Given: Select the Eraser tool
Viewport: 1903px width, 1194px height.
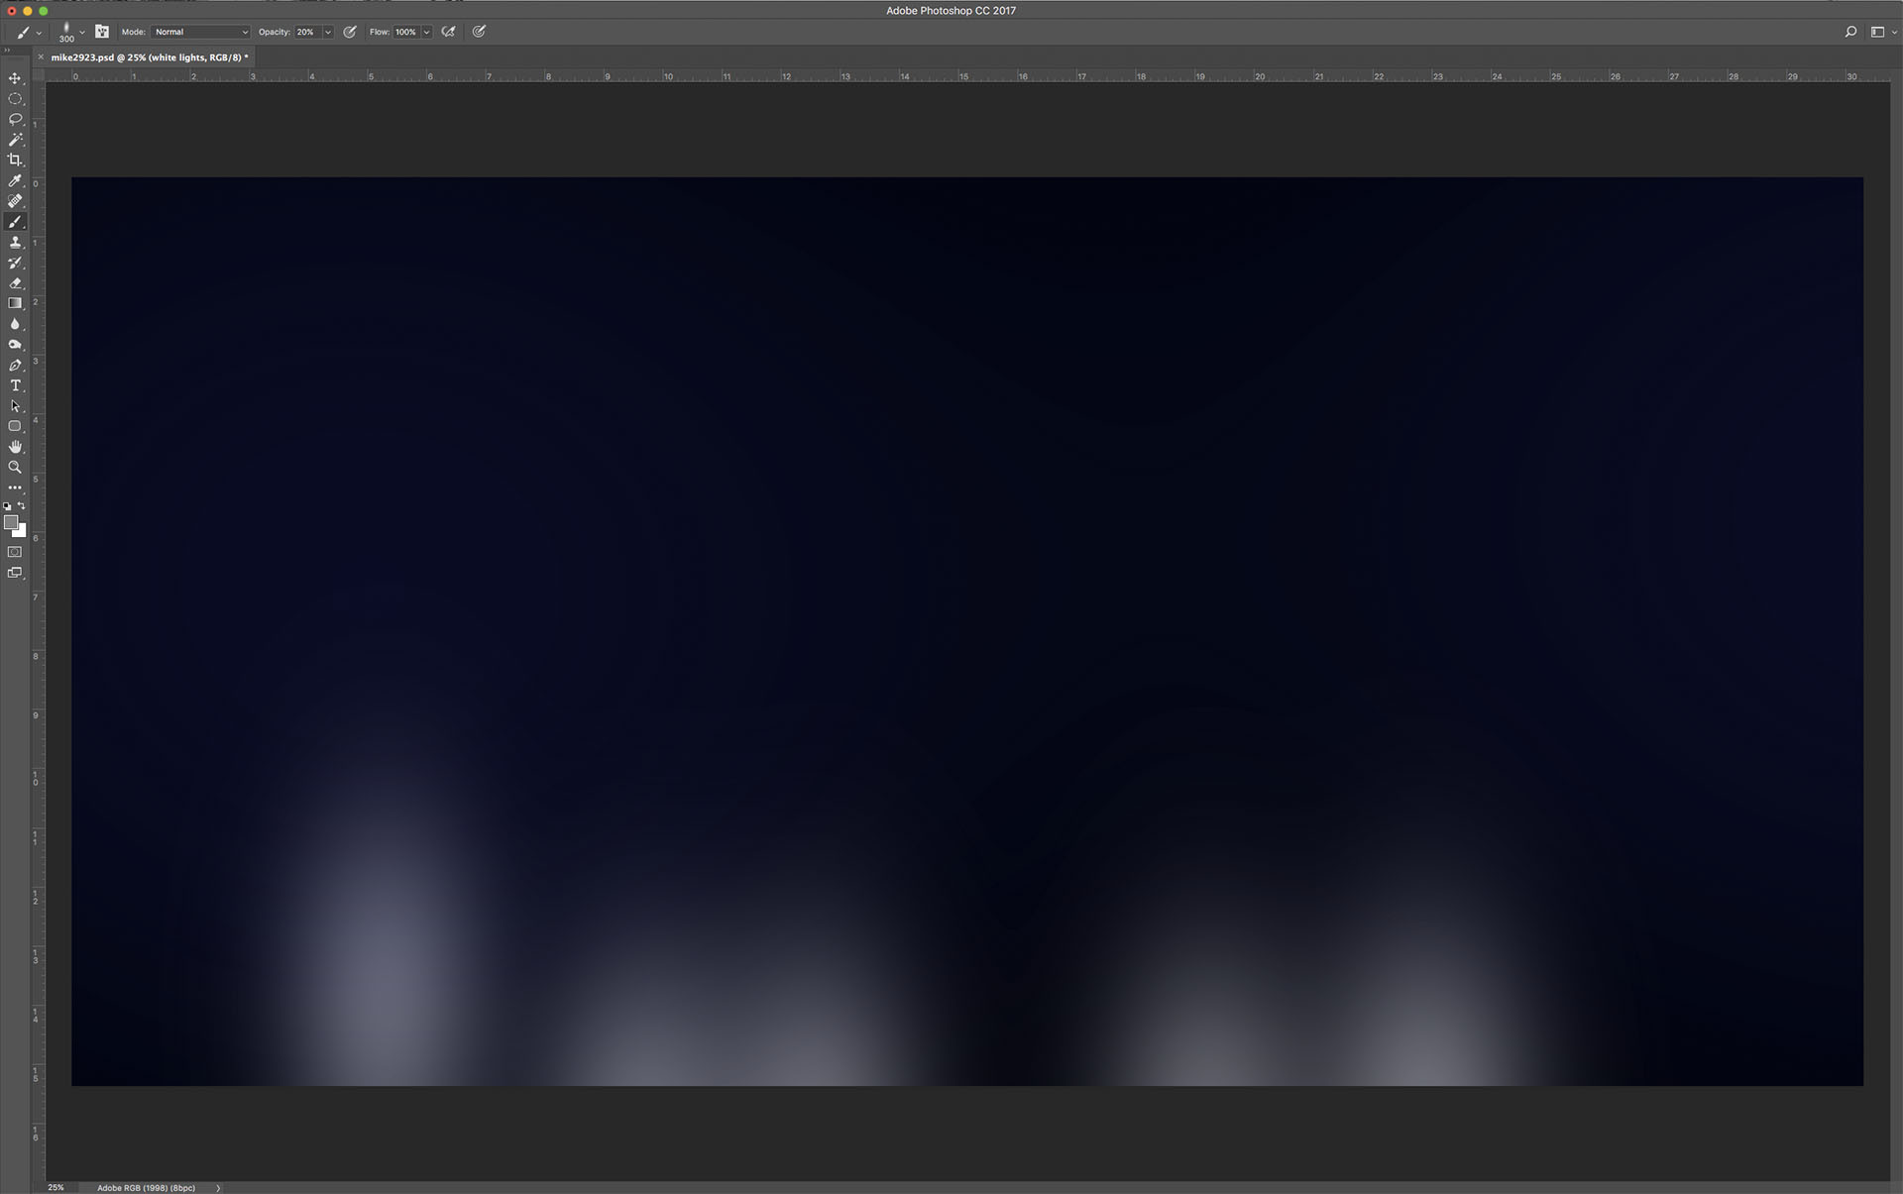Looking at the screenshot, I should tap(15, 283).
